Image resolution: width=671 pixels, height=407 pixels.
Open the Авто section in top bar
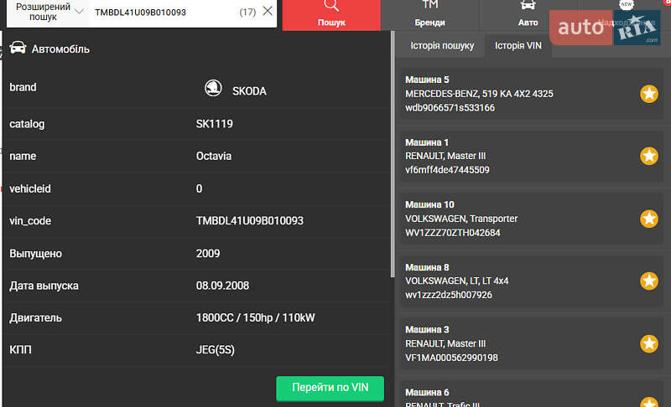pos(528,15)
